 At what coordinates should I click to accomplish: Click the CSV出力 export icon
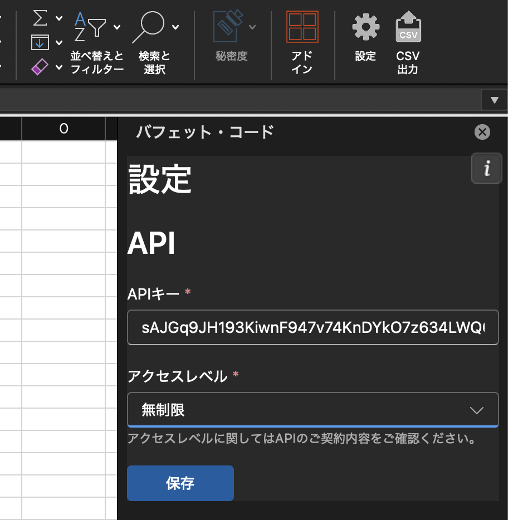[x=408, y=26]
